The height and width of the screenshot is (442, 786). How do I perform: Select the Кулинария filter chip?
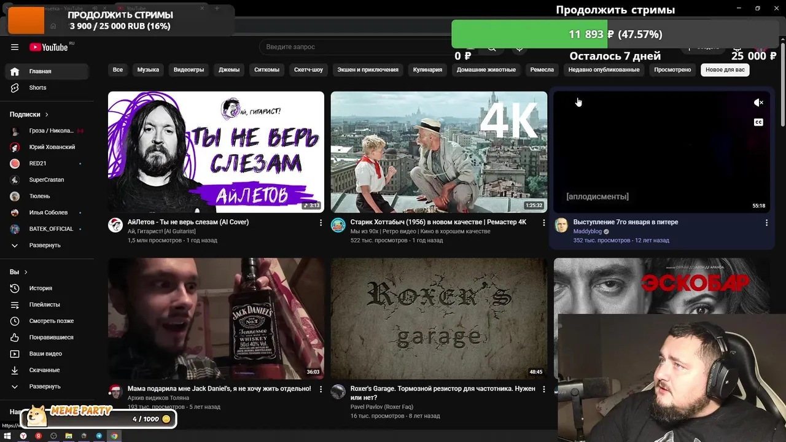point(427,70)
